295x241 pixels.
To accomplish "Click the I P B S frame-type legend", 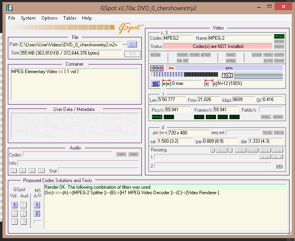I will 157,68.
